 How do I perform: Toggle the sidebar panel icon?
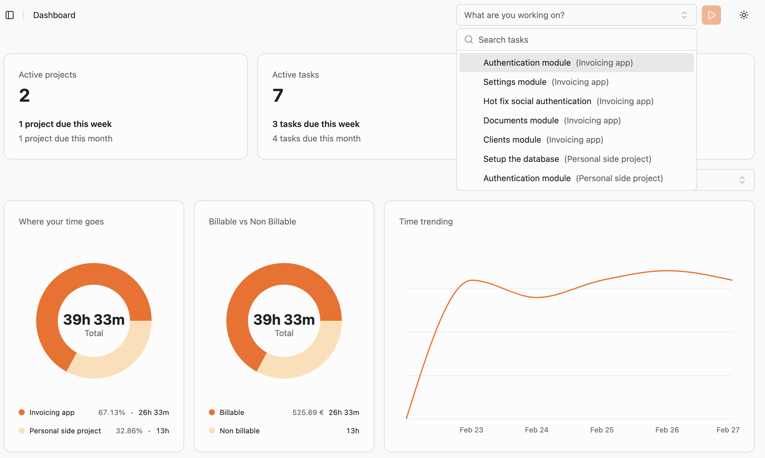click(x=10, y=15)
